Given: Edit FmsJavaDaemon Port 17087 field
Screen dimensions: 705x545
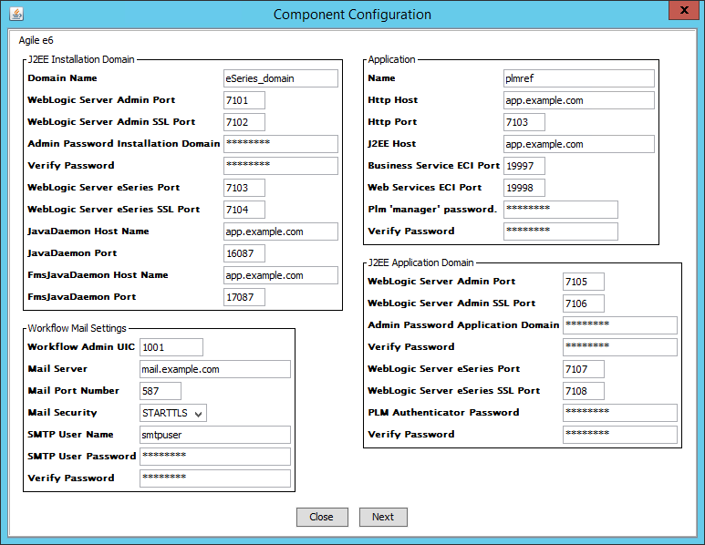Looking at the screenshot, I should 244,297.
